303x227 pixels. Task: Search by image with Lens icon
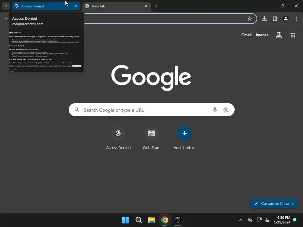click(x=226, y=110)
